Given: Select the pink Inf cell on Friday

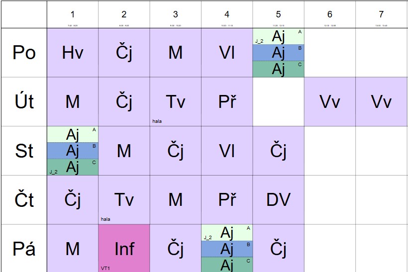Looking at the screenshot, I should coord(124,248).
